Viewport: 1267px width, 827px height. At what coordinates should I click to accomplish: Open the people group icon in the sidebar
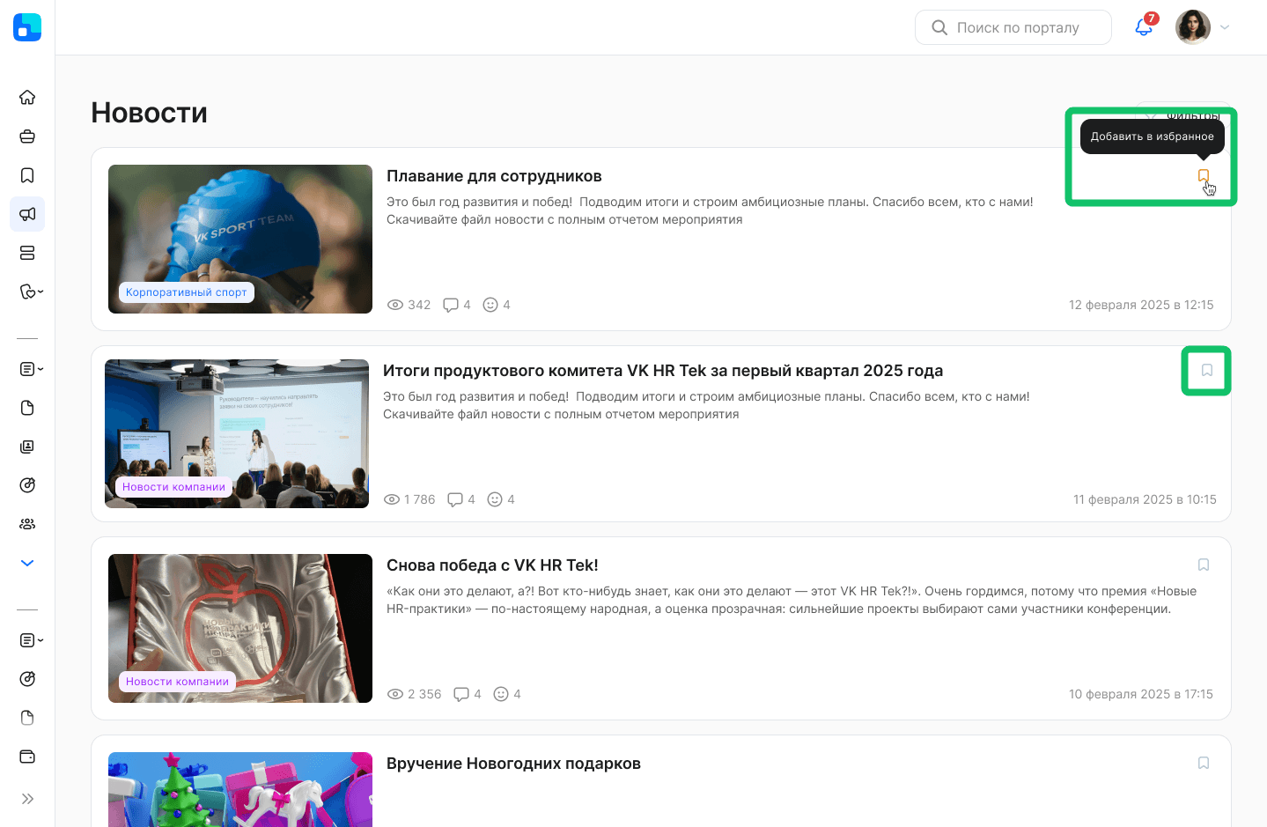[x=27, y=524]
